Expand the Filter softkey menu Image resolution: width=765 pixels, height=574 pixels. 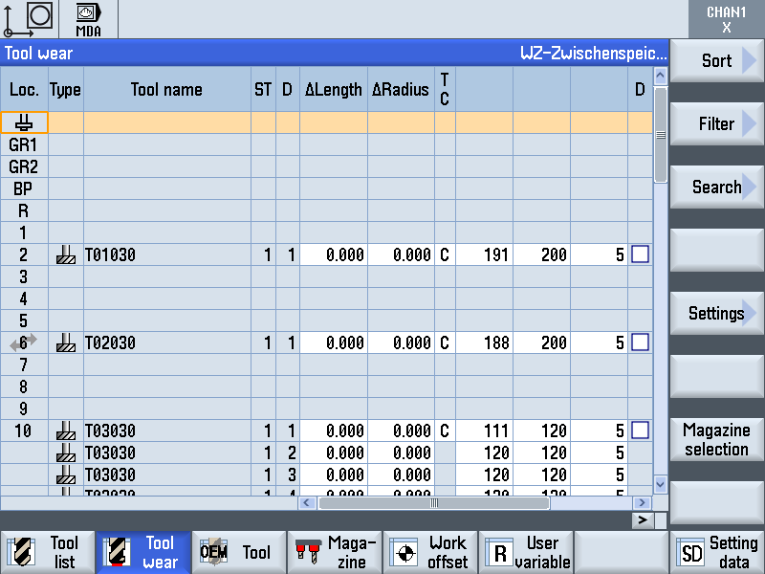[x=716, y=124]
